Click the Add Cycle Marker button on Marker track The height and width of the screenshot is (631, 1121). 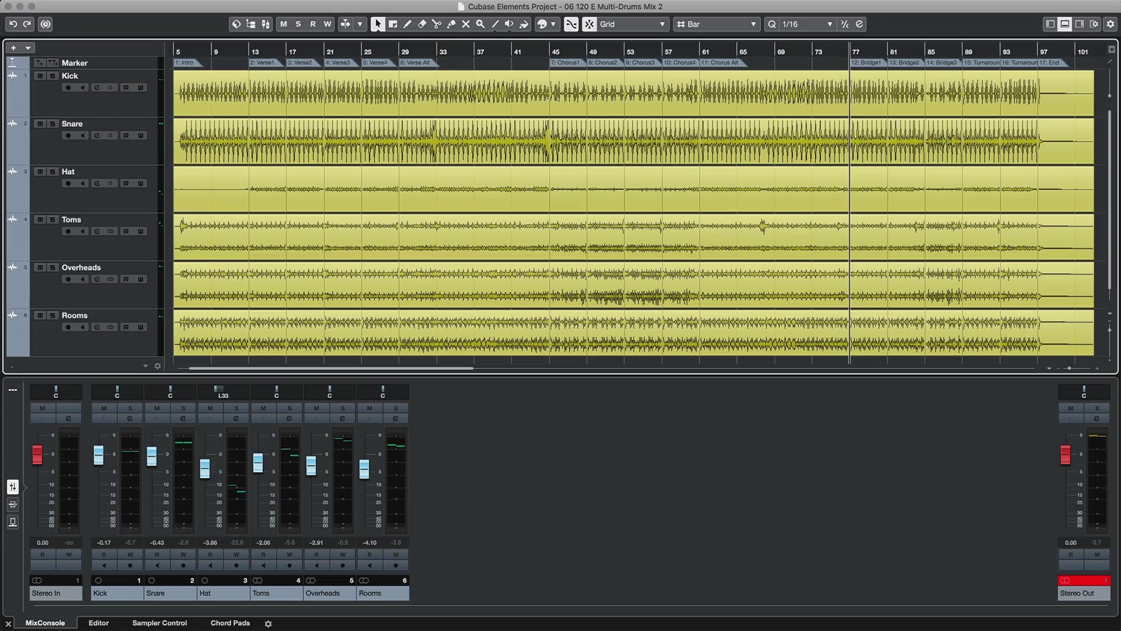[x=53, y=63]
